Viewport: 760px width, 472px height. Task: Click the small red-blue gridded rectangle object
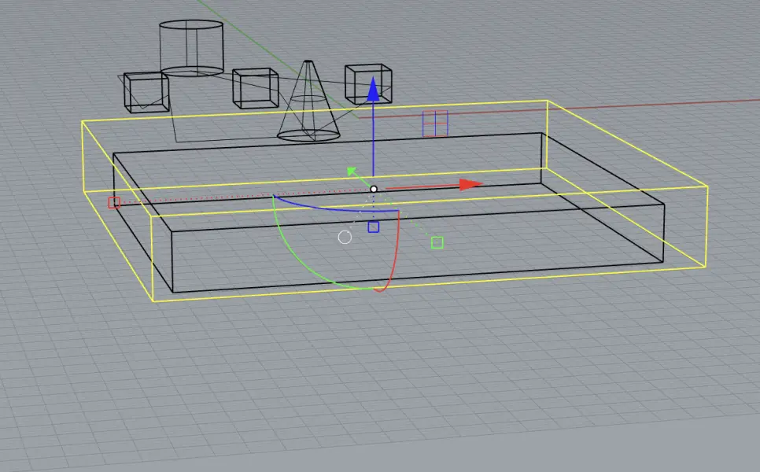pyautogui.click(x=434, y=123)
